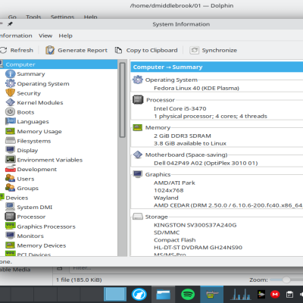303x303 pixels.
Task: Click 'Fedora Linux 40 (KDE Plasma)' text
Action: [x=196, y=88]
